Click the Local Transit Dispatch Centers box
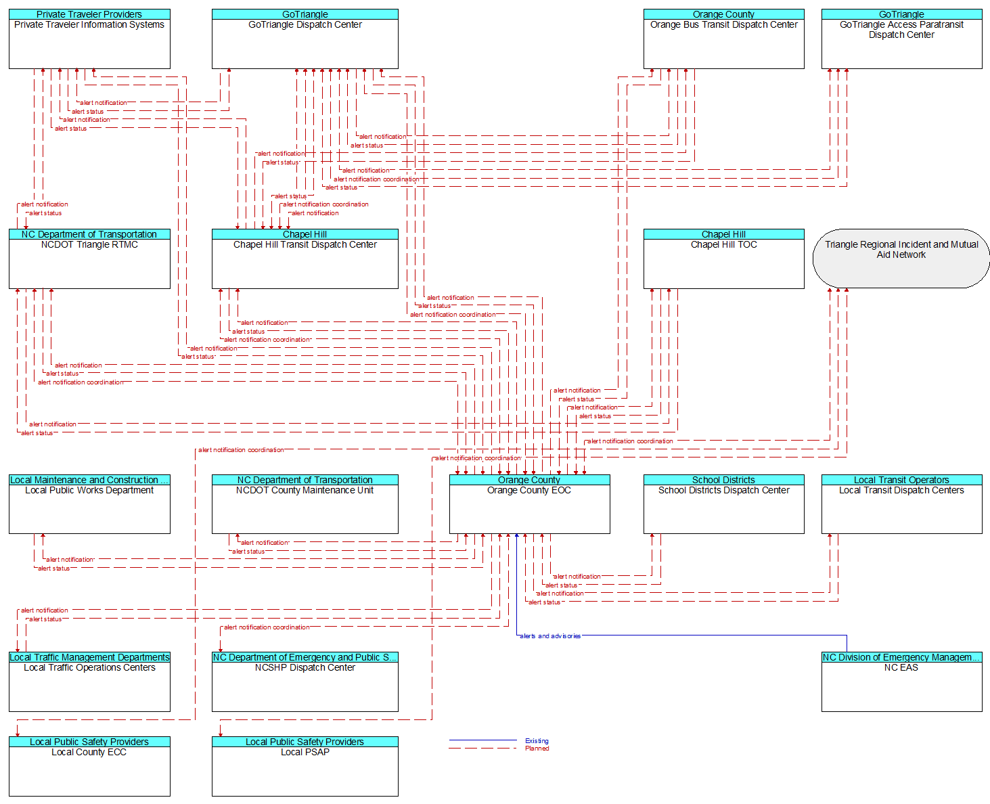Viewport: 990px width, 804px height. 901,504
